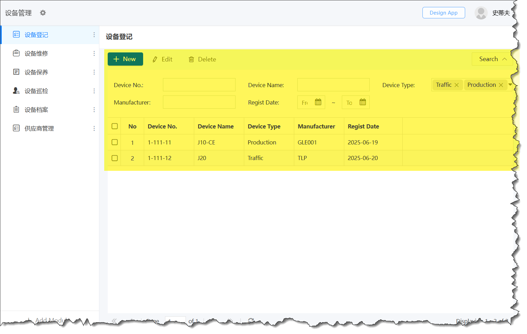The height and width of the screenshot is (334, 527).
Task: Open the three-dot menu for 设备维修
Action: pos(94,53)
